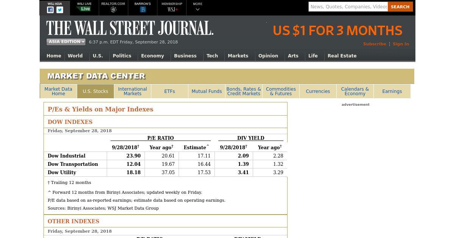Click the OTHER INDEXES heading
The image size is (454, 238).
point(73,221)
